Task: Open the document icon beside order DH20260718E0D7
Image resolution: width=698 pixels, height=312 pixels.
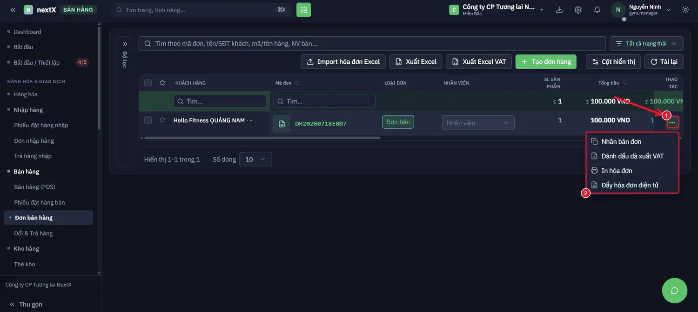Action: click(x=282, y=124)
